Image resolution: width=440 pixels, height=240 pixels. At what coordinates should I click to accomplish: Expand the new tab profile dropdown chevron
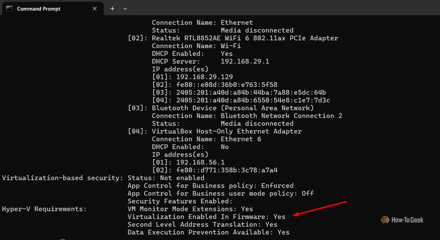tap(125, 9)
